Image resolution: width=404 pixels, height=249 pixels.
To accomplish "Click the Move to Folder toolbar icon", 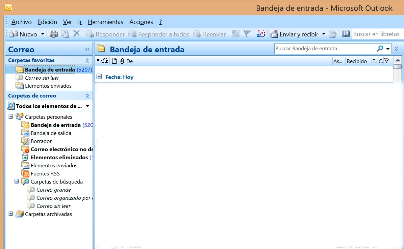I will tap(65, 34).
